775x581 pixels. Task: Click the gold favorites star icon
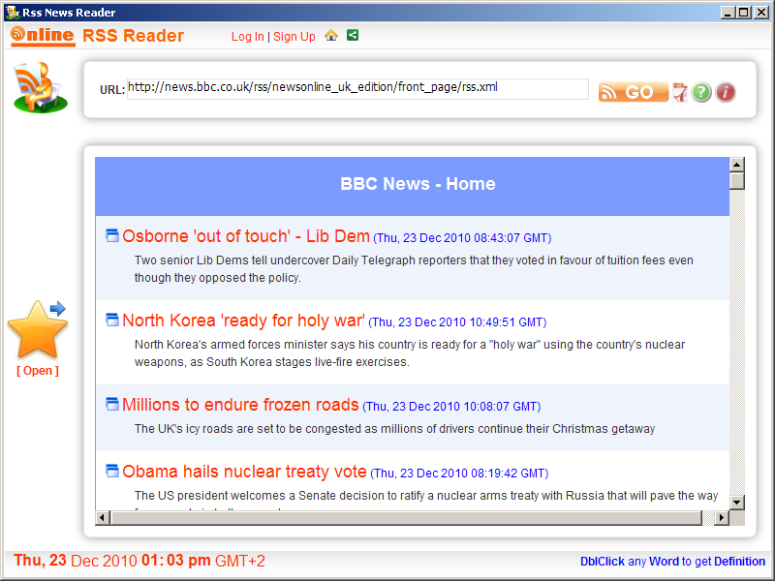coord(38,328)
